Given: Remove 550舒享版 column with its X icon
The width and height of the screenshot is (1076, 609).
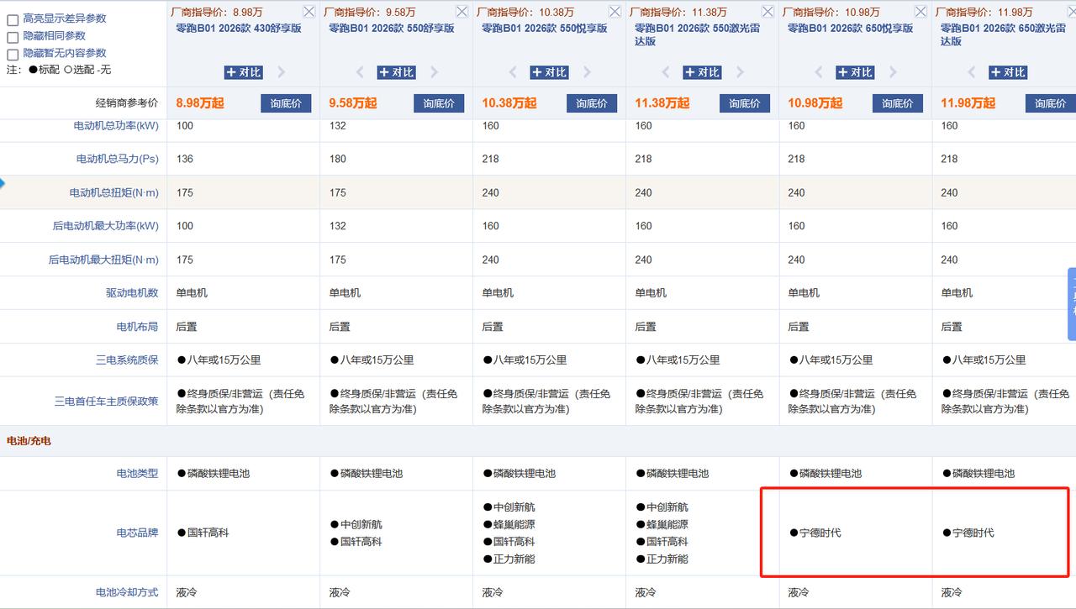Looking at the screenshot, I should point(462,11).
